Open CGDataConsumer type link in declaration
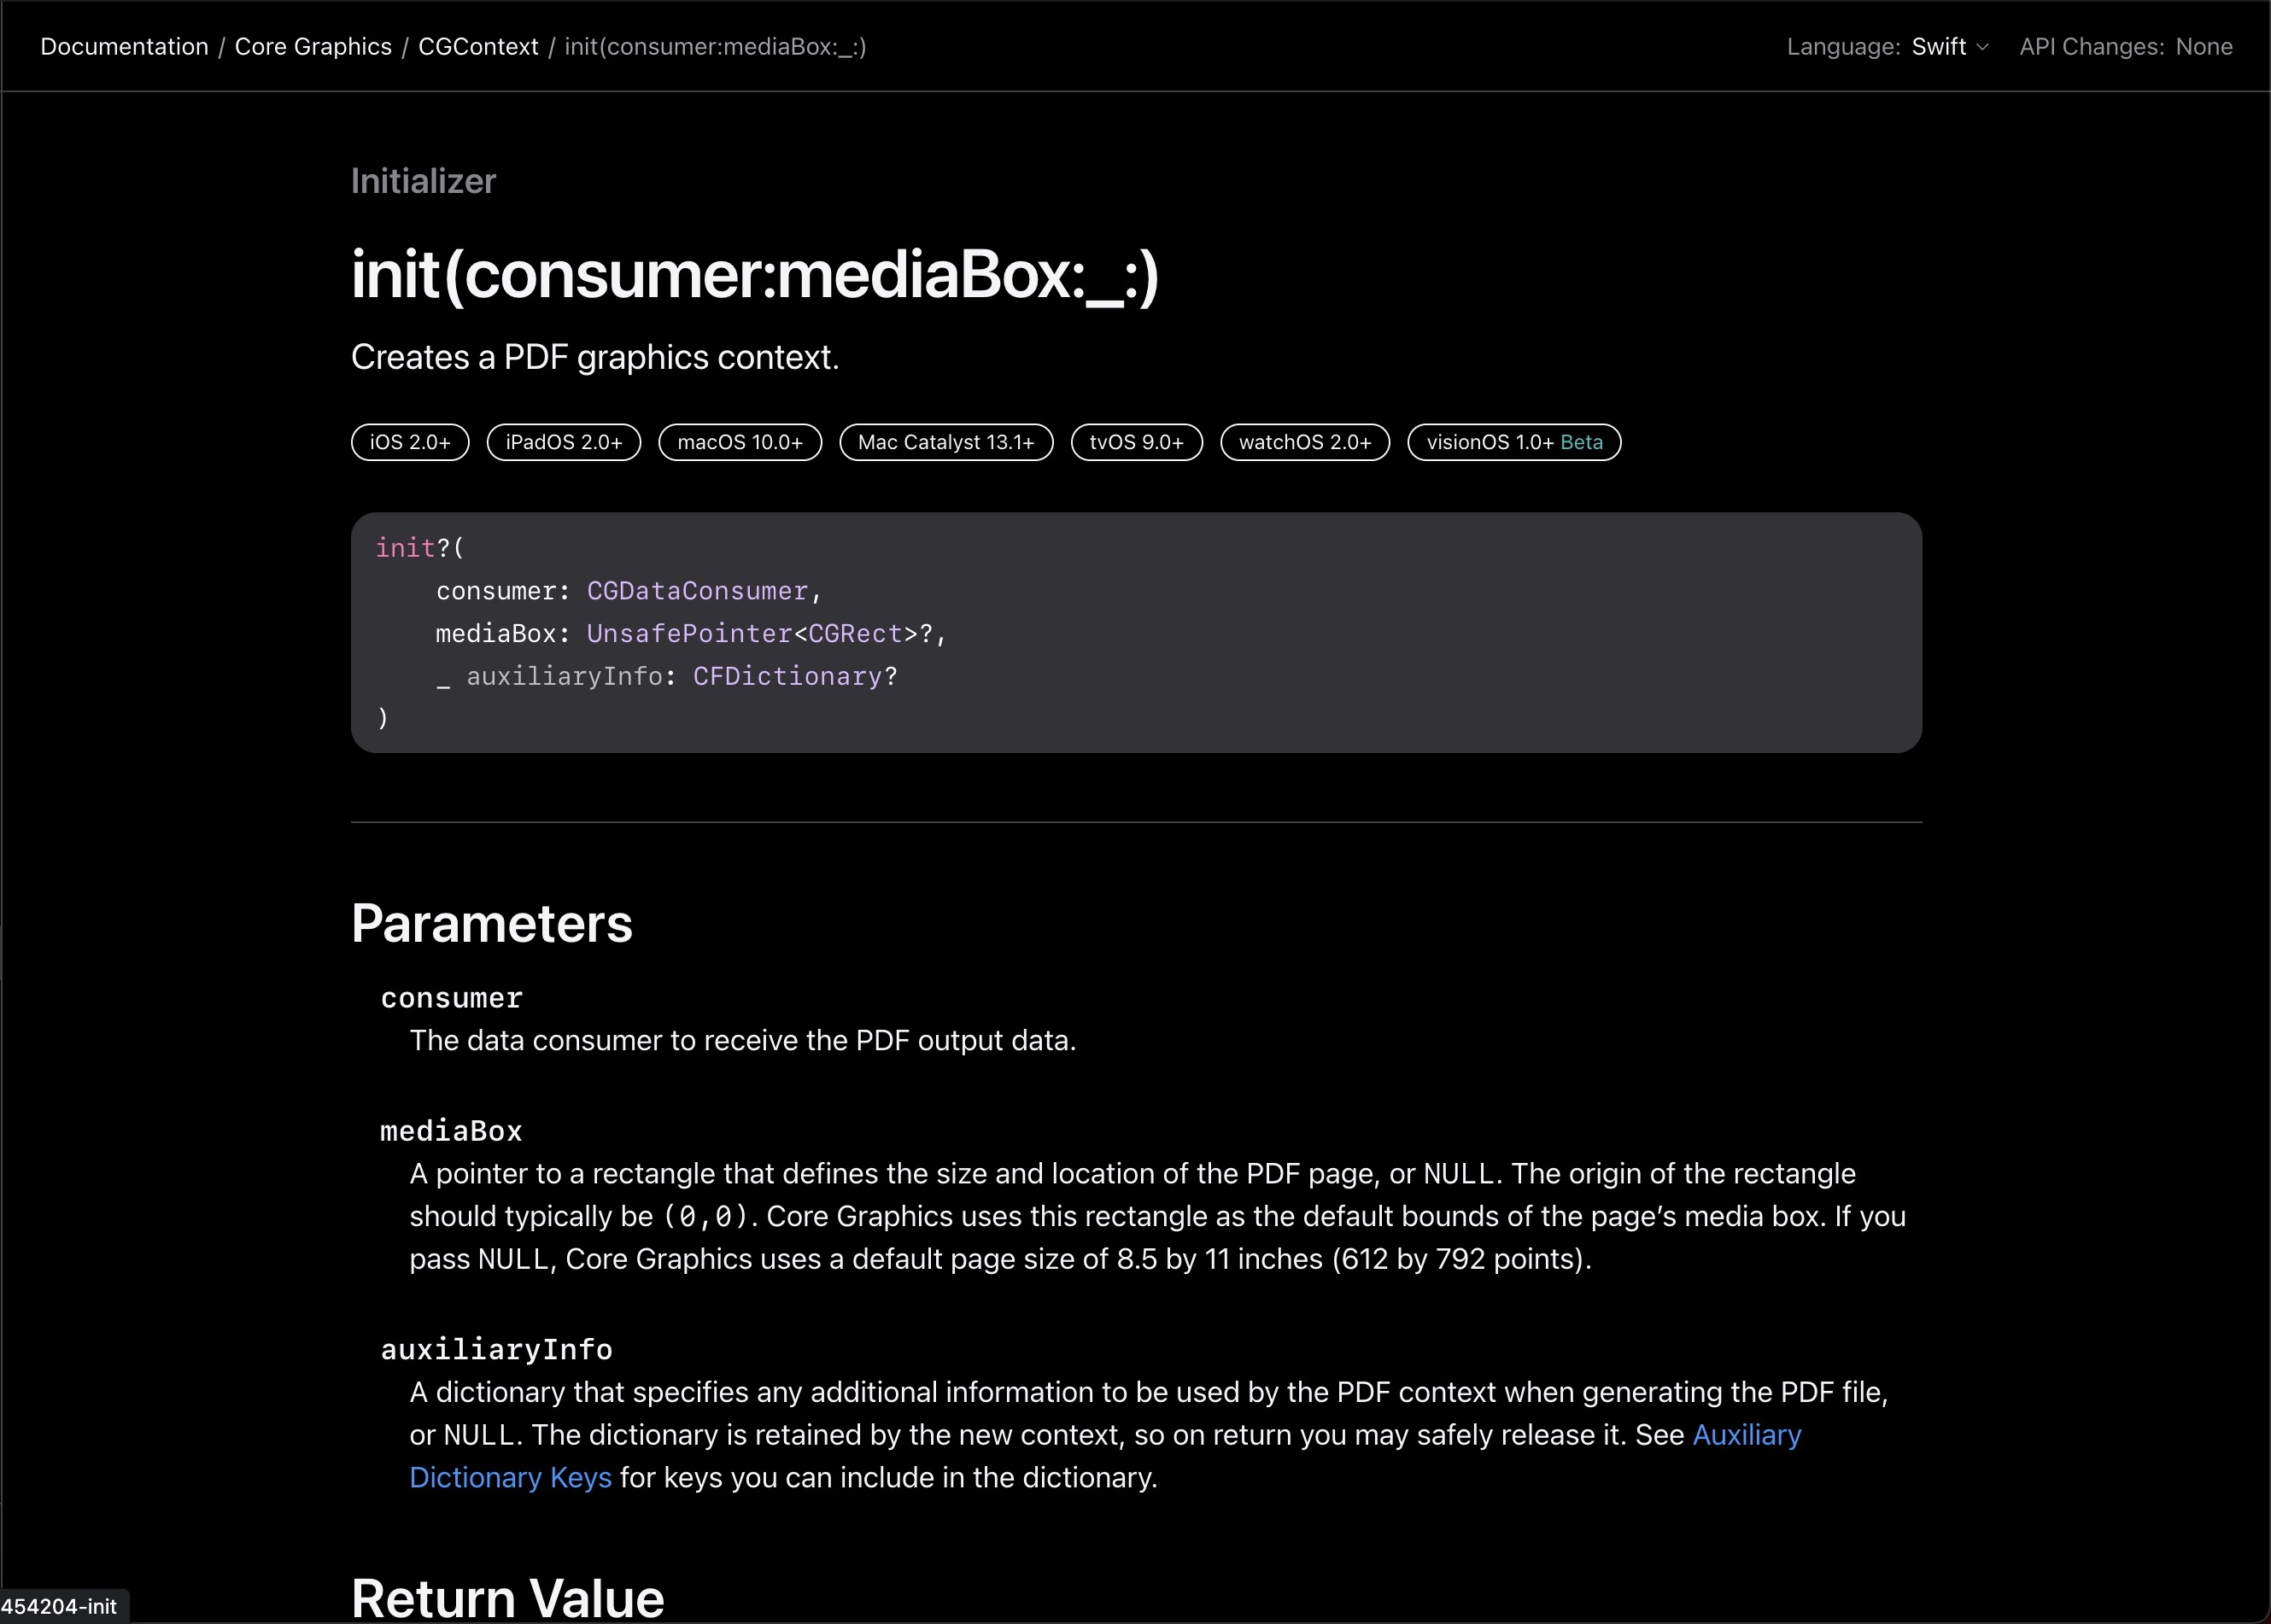2271x1624 pixels. pyautogui.click(x=697, y=591)
